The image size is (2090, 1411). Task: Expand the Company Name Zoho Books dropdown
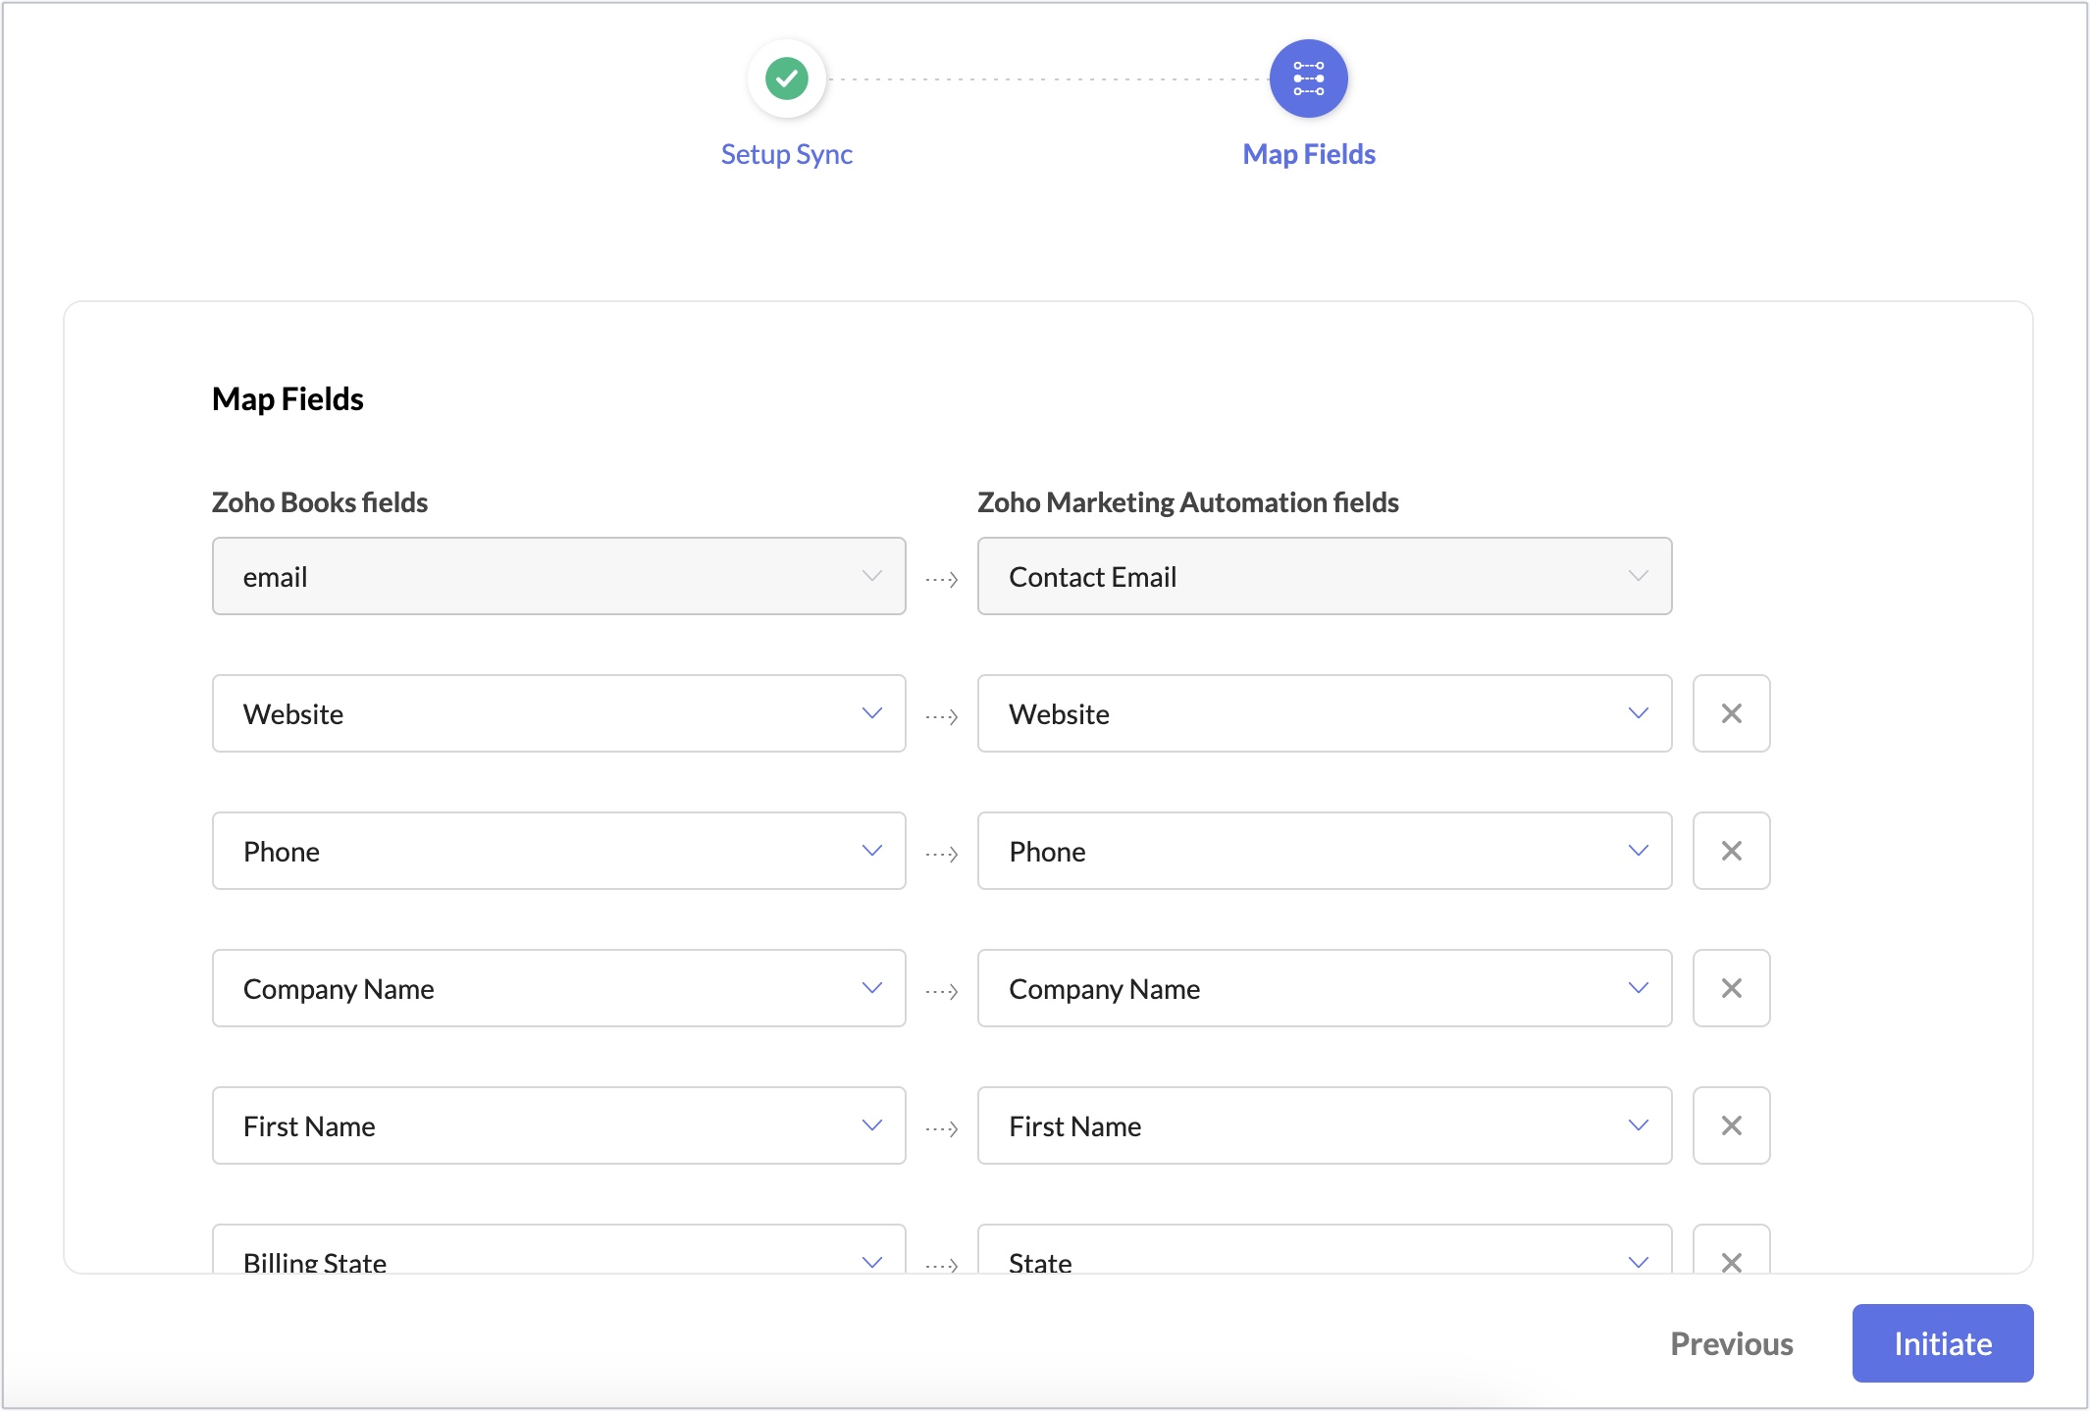click(558, 988)
